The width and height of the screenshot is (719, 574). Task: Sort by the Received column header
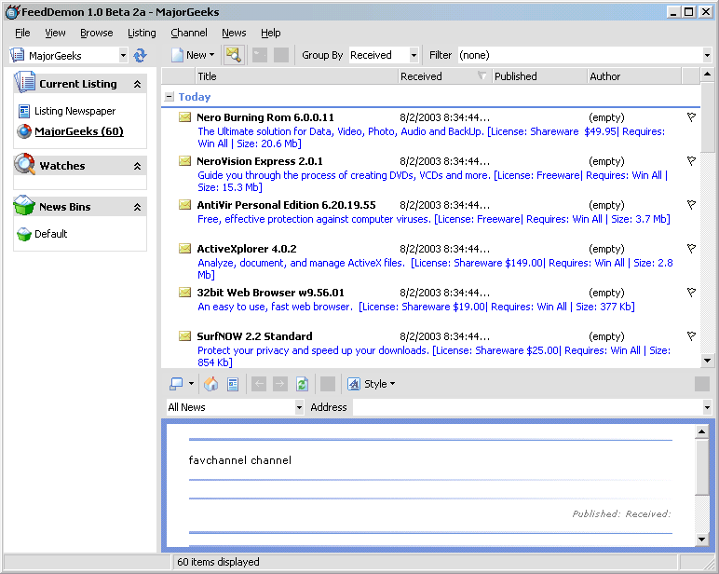point(443,76)
